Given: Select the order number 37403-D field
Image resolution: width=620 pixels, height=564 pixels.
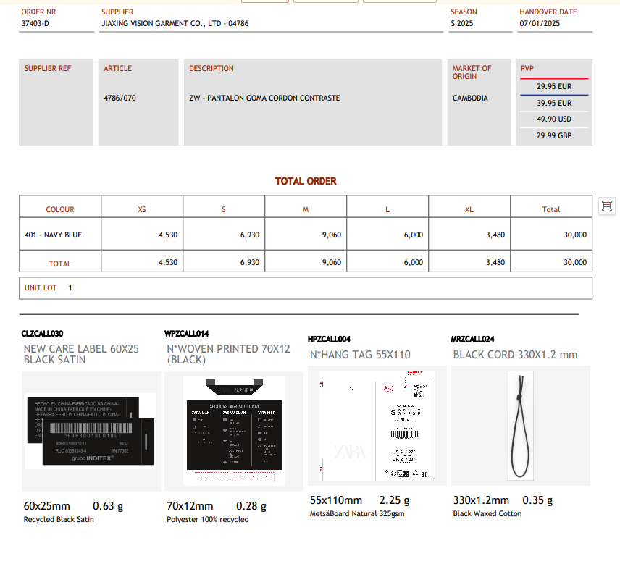Looking at the screenshot, I should pos(35,24).
